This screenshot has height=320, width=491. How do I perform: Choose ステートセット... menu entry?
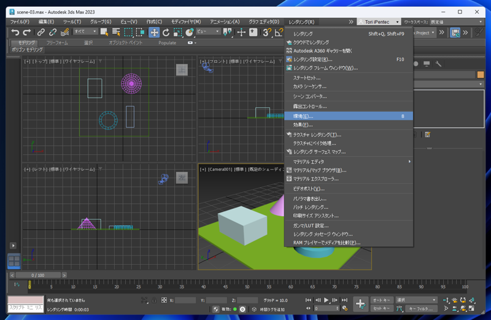349,78
